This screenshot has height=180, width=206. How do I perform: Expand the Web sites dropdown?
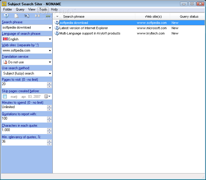click(50, 51)
